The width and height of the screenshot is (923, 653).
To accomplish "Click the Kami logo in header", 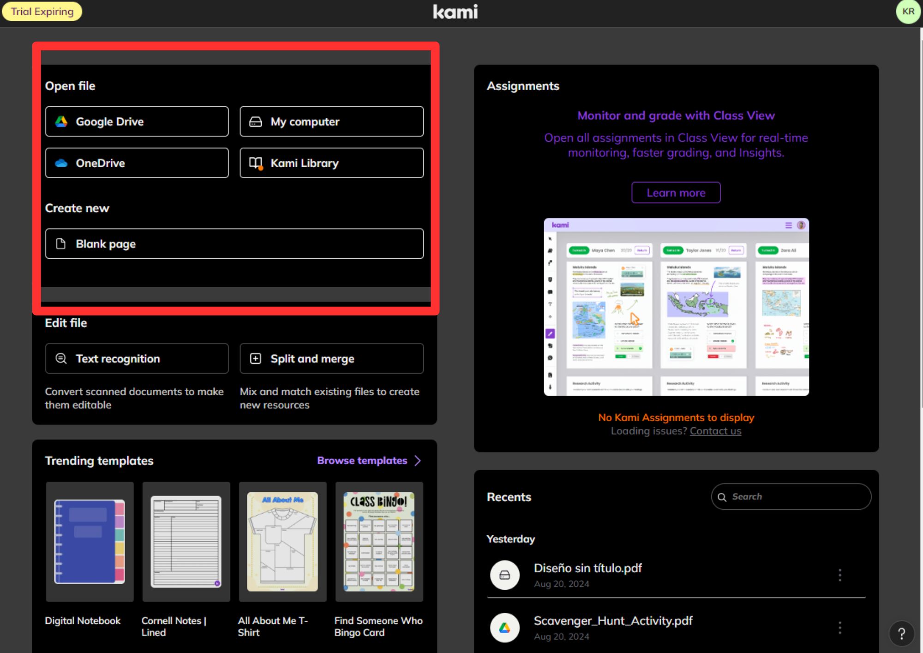I will click(455, 12).
